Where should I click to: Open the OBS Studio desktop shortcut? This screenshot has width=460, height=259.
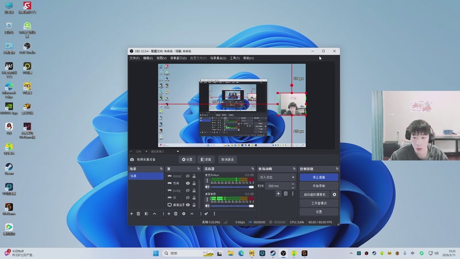27,48
